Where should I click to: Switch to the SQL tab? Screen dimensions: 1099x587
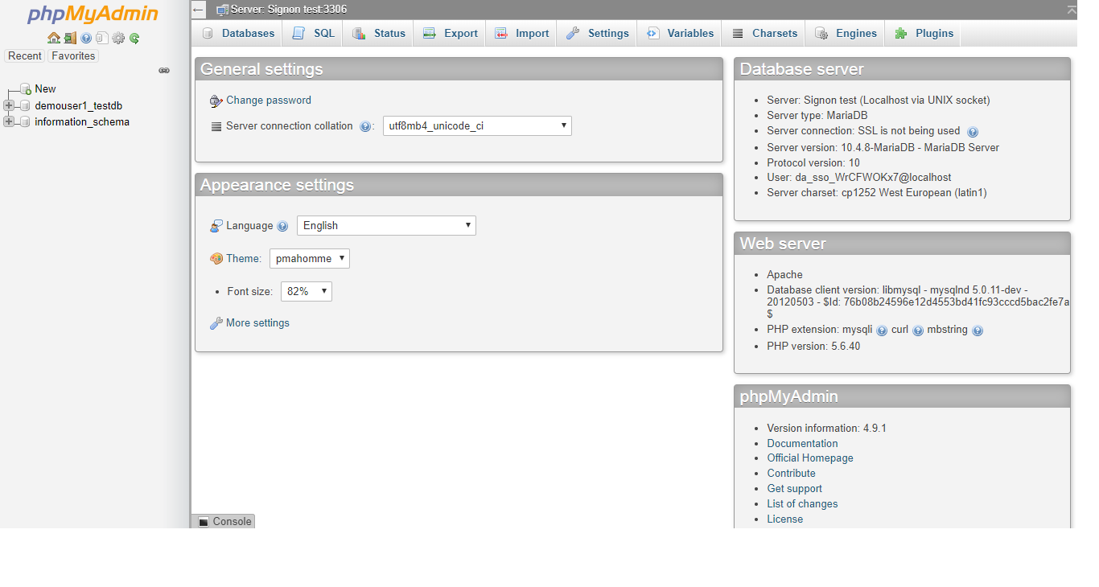[313, 33]
